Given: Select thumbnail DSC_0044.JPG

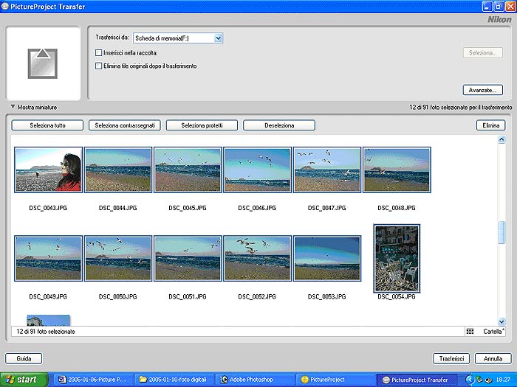Looking at the screenshot, I should point(118,170).
